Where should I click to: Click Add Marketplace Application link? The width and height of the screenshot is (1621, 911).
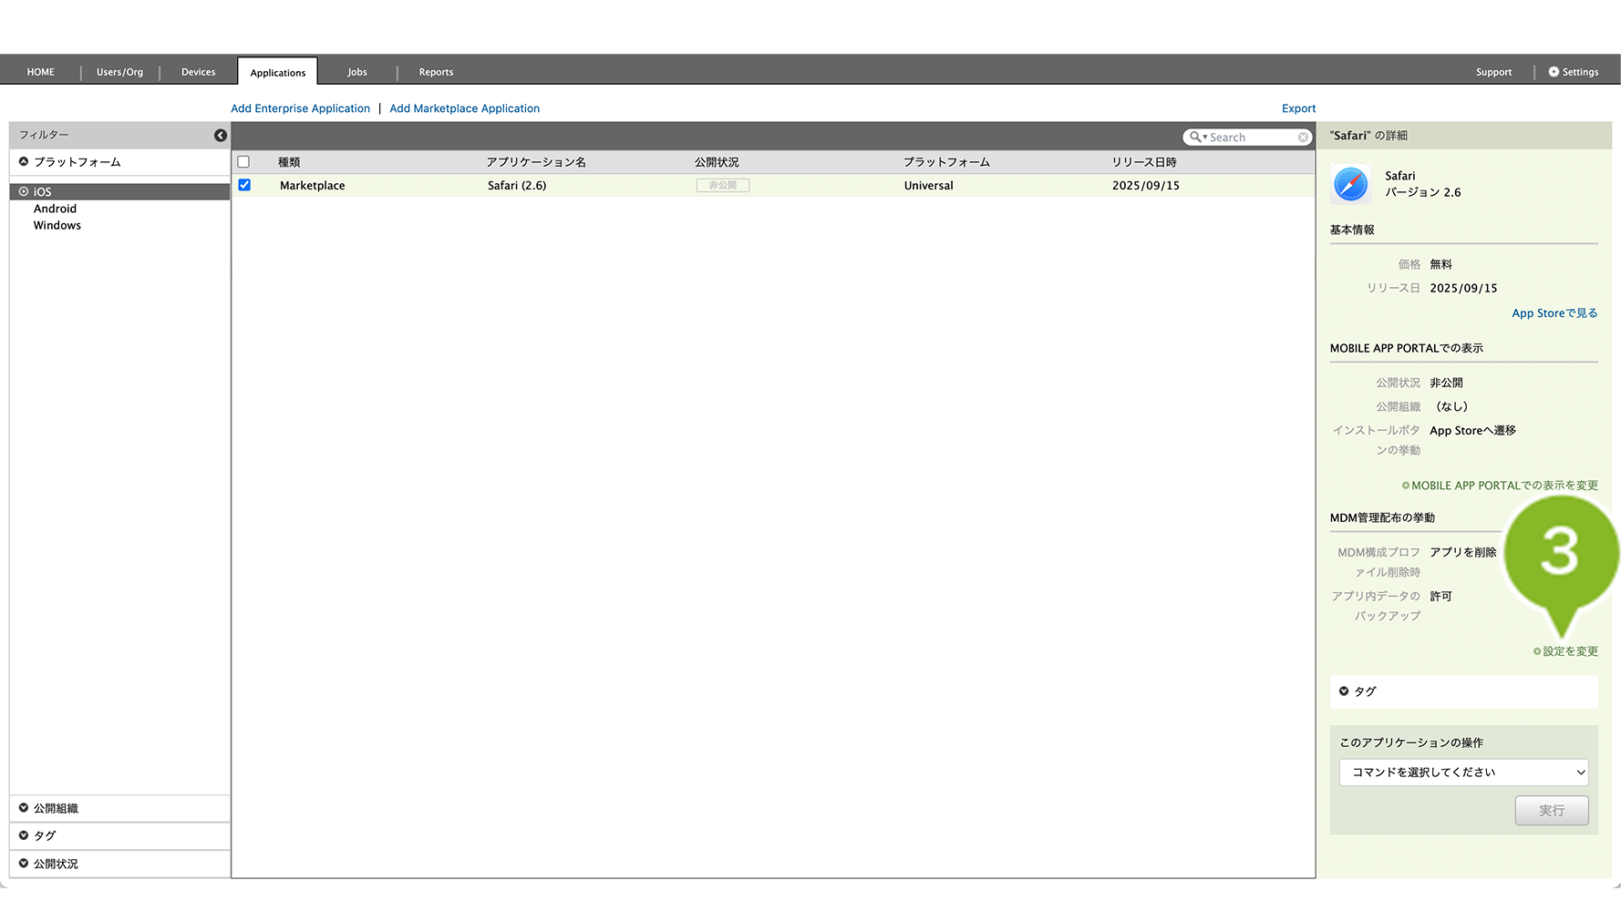tap(464, 108)
